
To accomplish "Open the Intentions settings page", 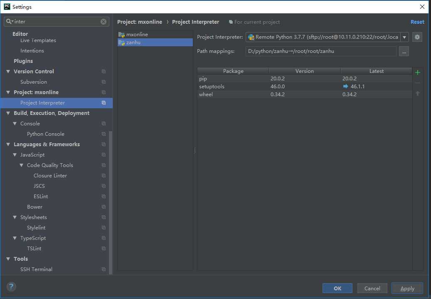I will [x=32, y=51].
